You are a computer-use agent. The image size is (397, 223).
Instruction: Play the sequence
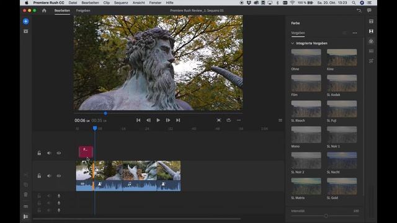point(158,120)
